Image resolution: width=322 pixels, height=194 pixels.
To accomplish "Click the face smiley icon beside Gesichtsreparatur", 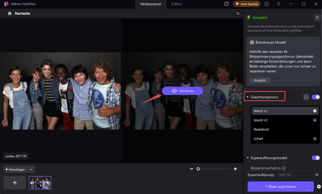I will tap(306, 97).
